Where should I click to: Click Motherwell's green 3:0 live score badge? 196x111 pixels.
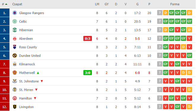tap(87, 73)
